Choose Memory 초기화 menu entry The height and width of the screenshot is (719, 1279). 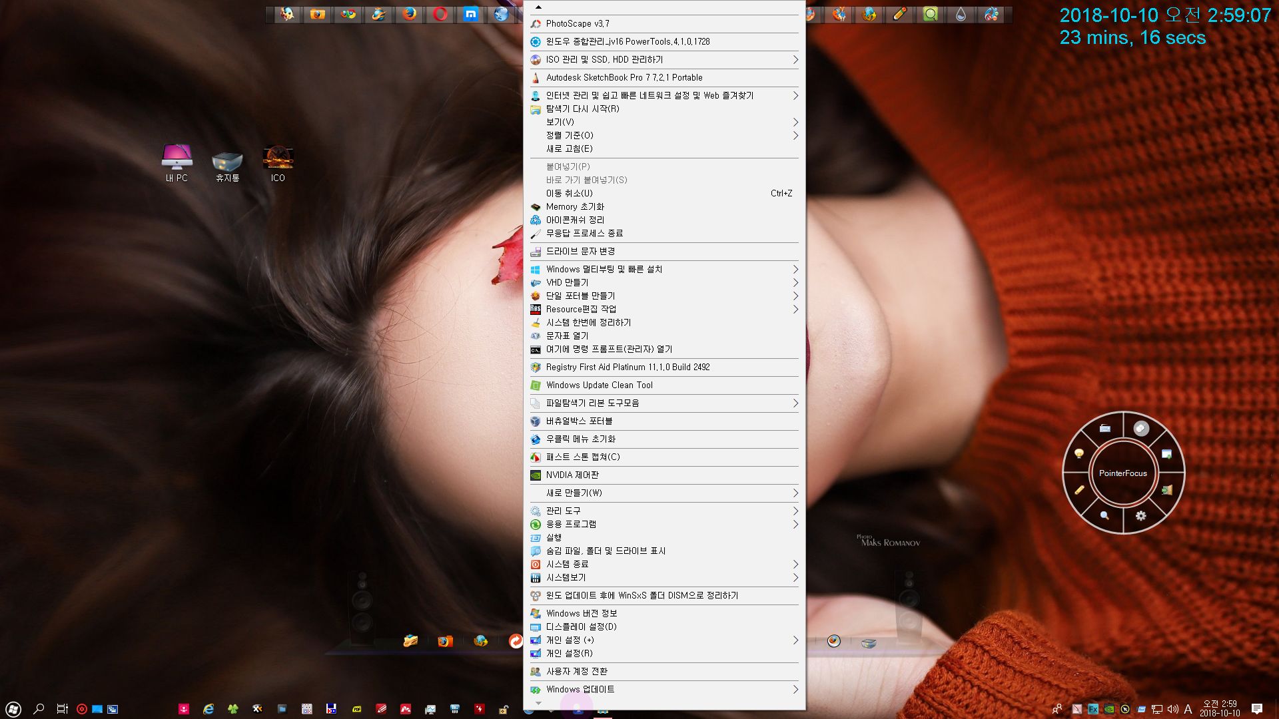[x=664, y=206]
